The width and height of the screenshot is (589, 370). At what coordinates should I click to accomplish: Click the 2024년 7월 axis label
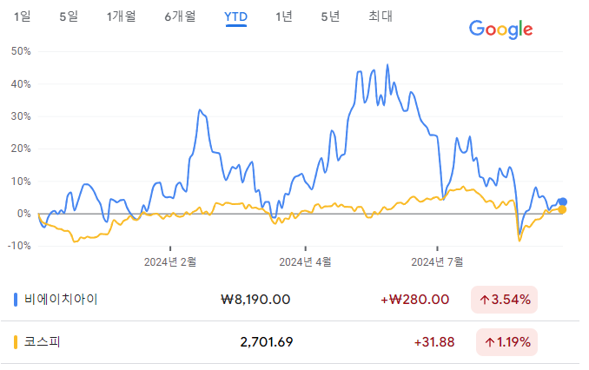click(x=437, y=261)
